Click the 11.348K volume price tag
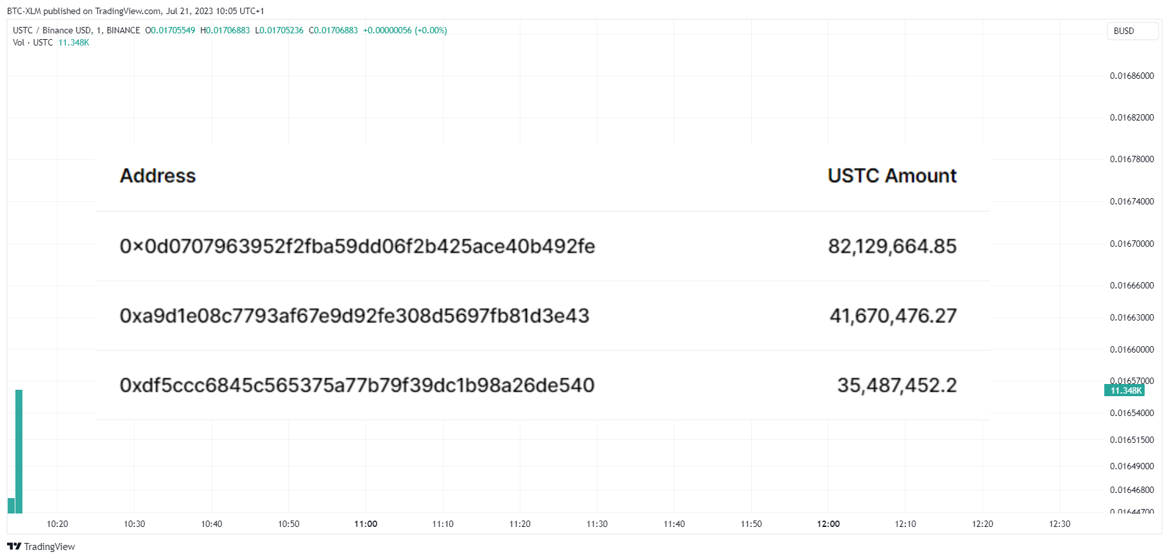Viewport: 1169px width, 559px height. (x=1124, y=390)
